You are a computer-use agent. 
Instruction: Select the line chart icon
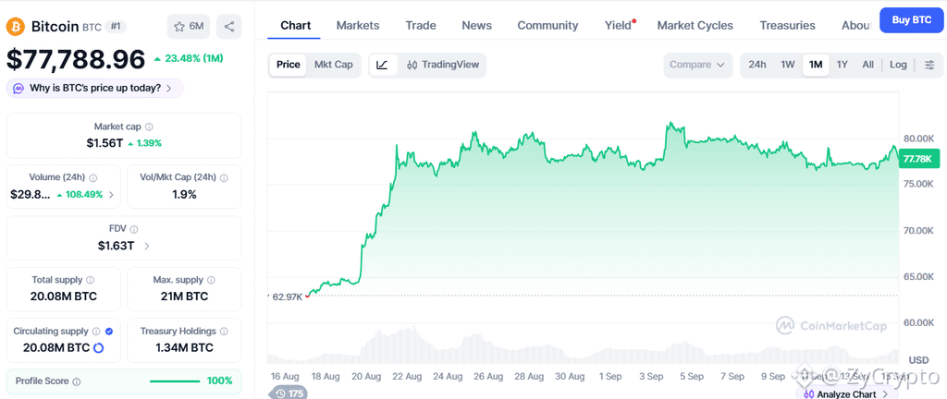[x=383, y=65]
